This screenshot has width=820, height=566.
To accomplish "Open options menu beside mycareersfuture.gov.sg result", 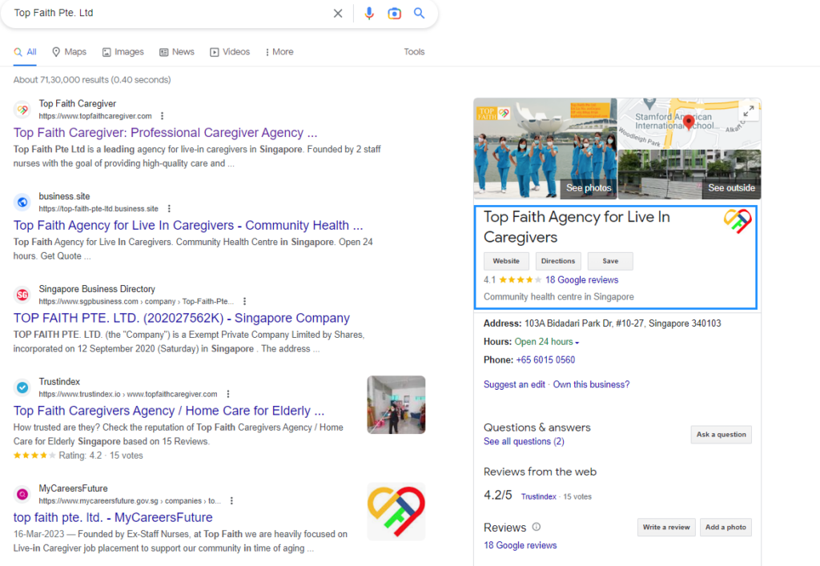I will pos(231,500).
